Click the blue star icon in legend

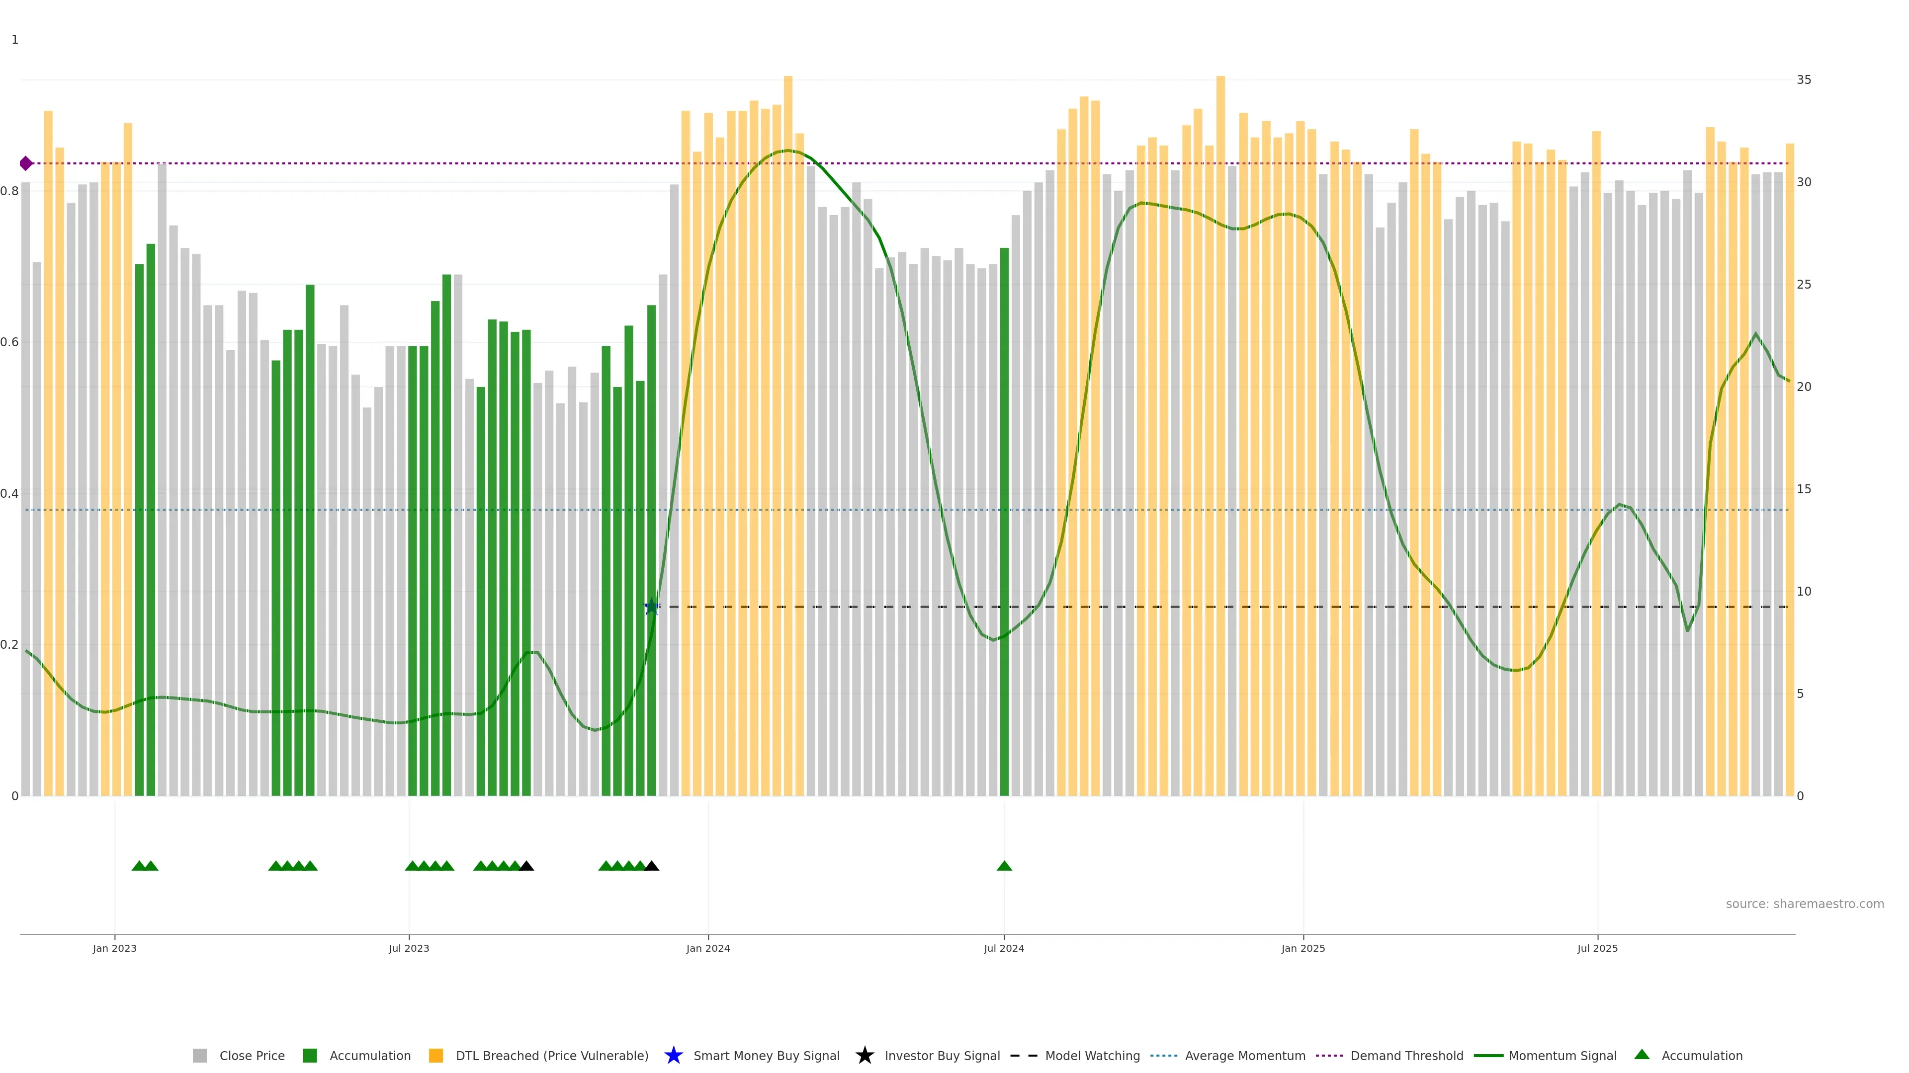coord(673,1055)
